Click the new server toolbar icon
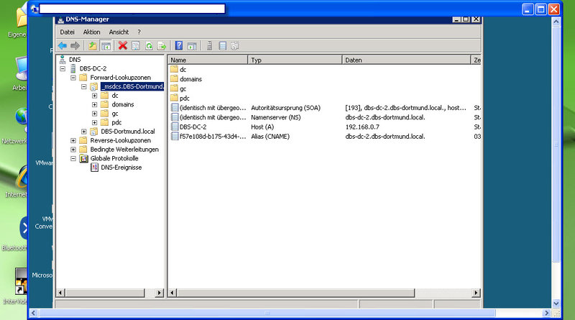The image size is (575, 320). [209, 46]
